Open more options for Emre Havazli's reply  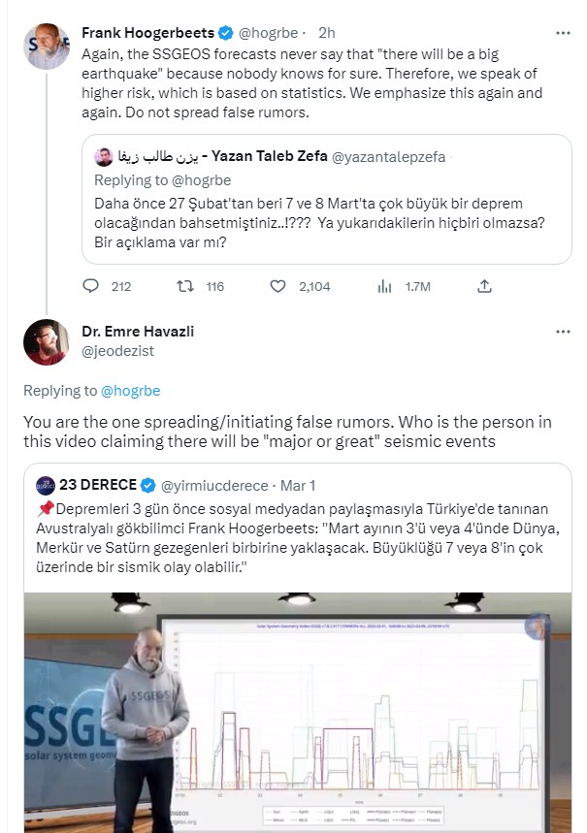(x=563, y=332)
